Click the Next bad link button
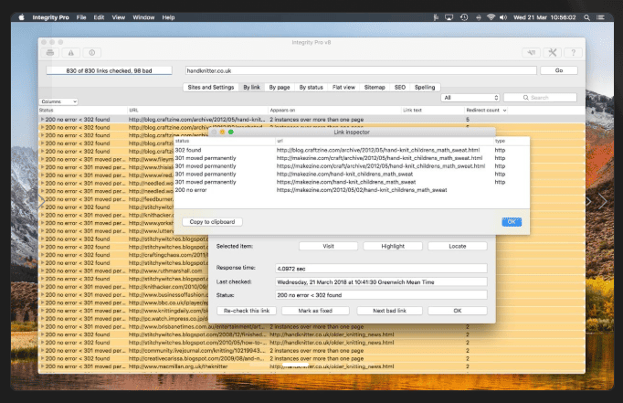This screenshot has height=403, width=623. point(389,311)
